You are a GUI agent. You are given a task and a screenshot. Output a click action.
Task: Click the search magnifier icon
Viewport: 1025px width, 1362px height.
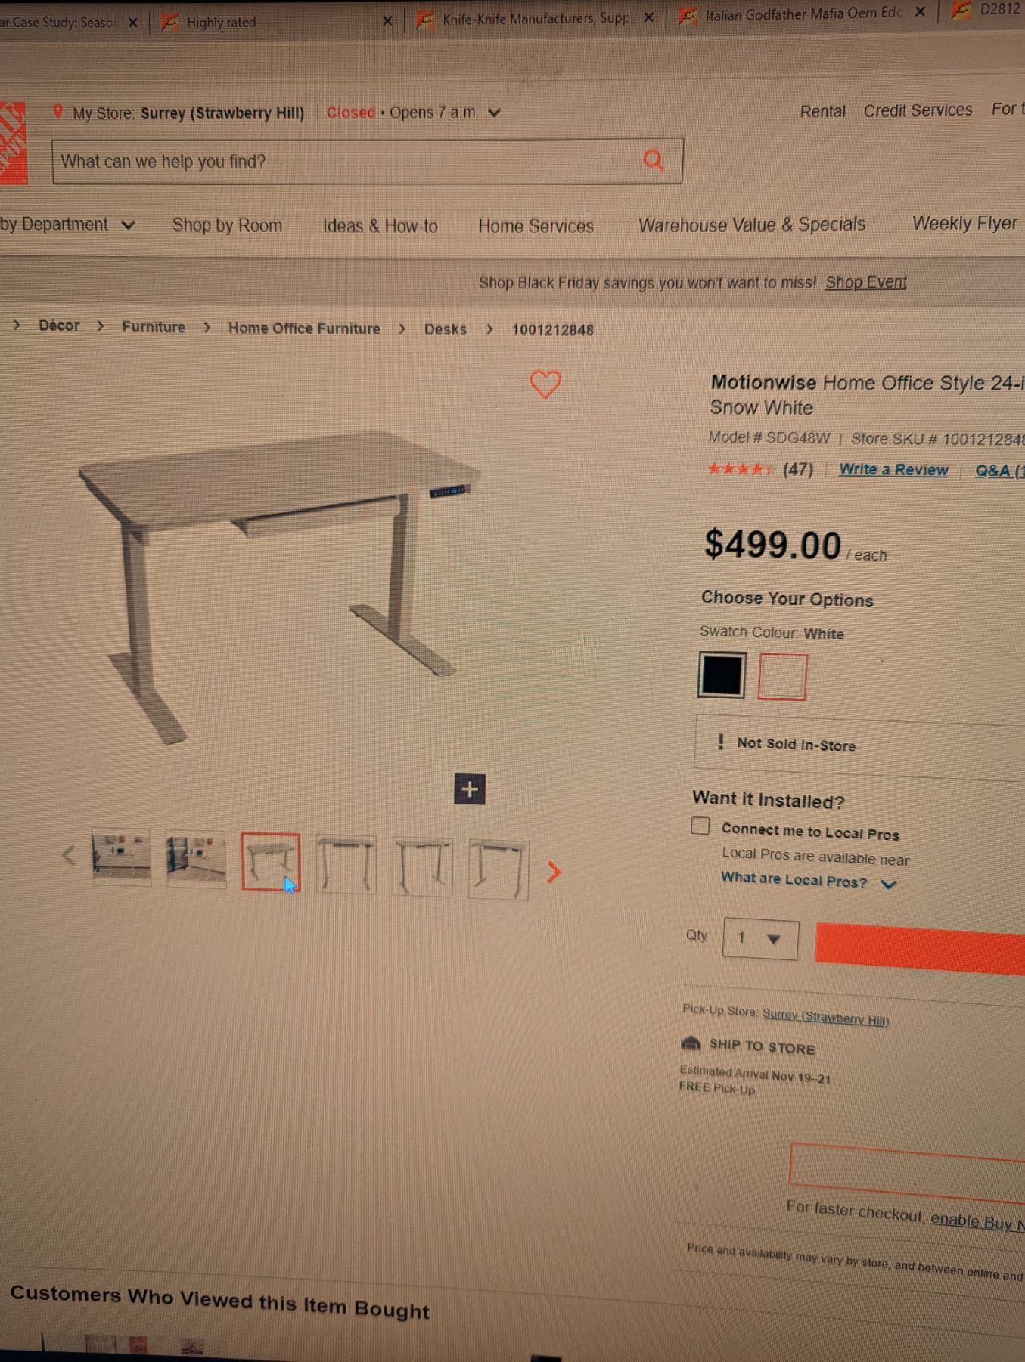654,160
